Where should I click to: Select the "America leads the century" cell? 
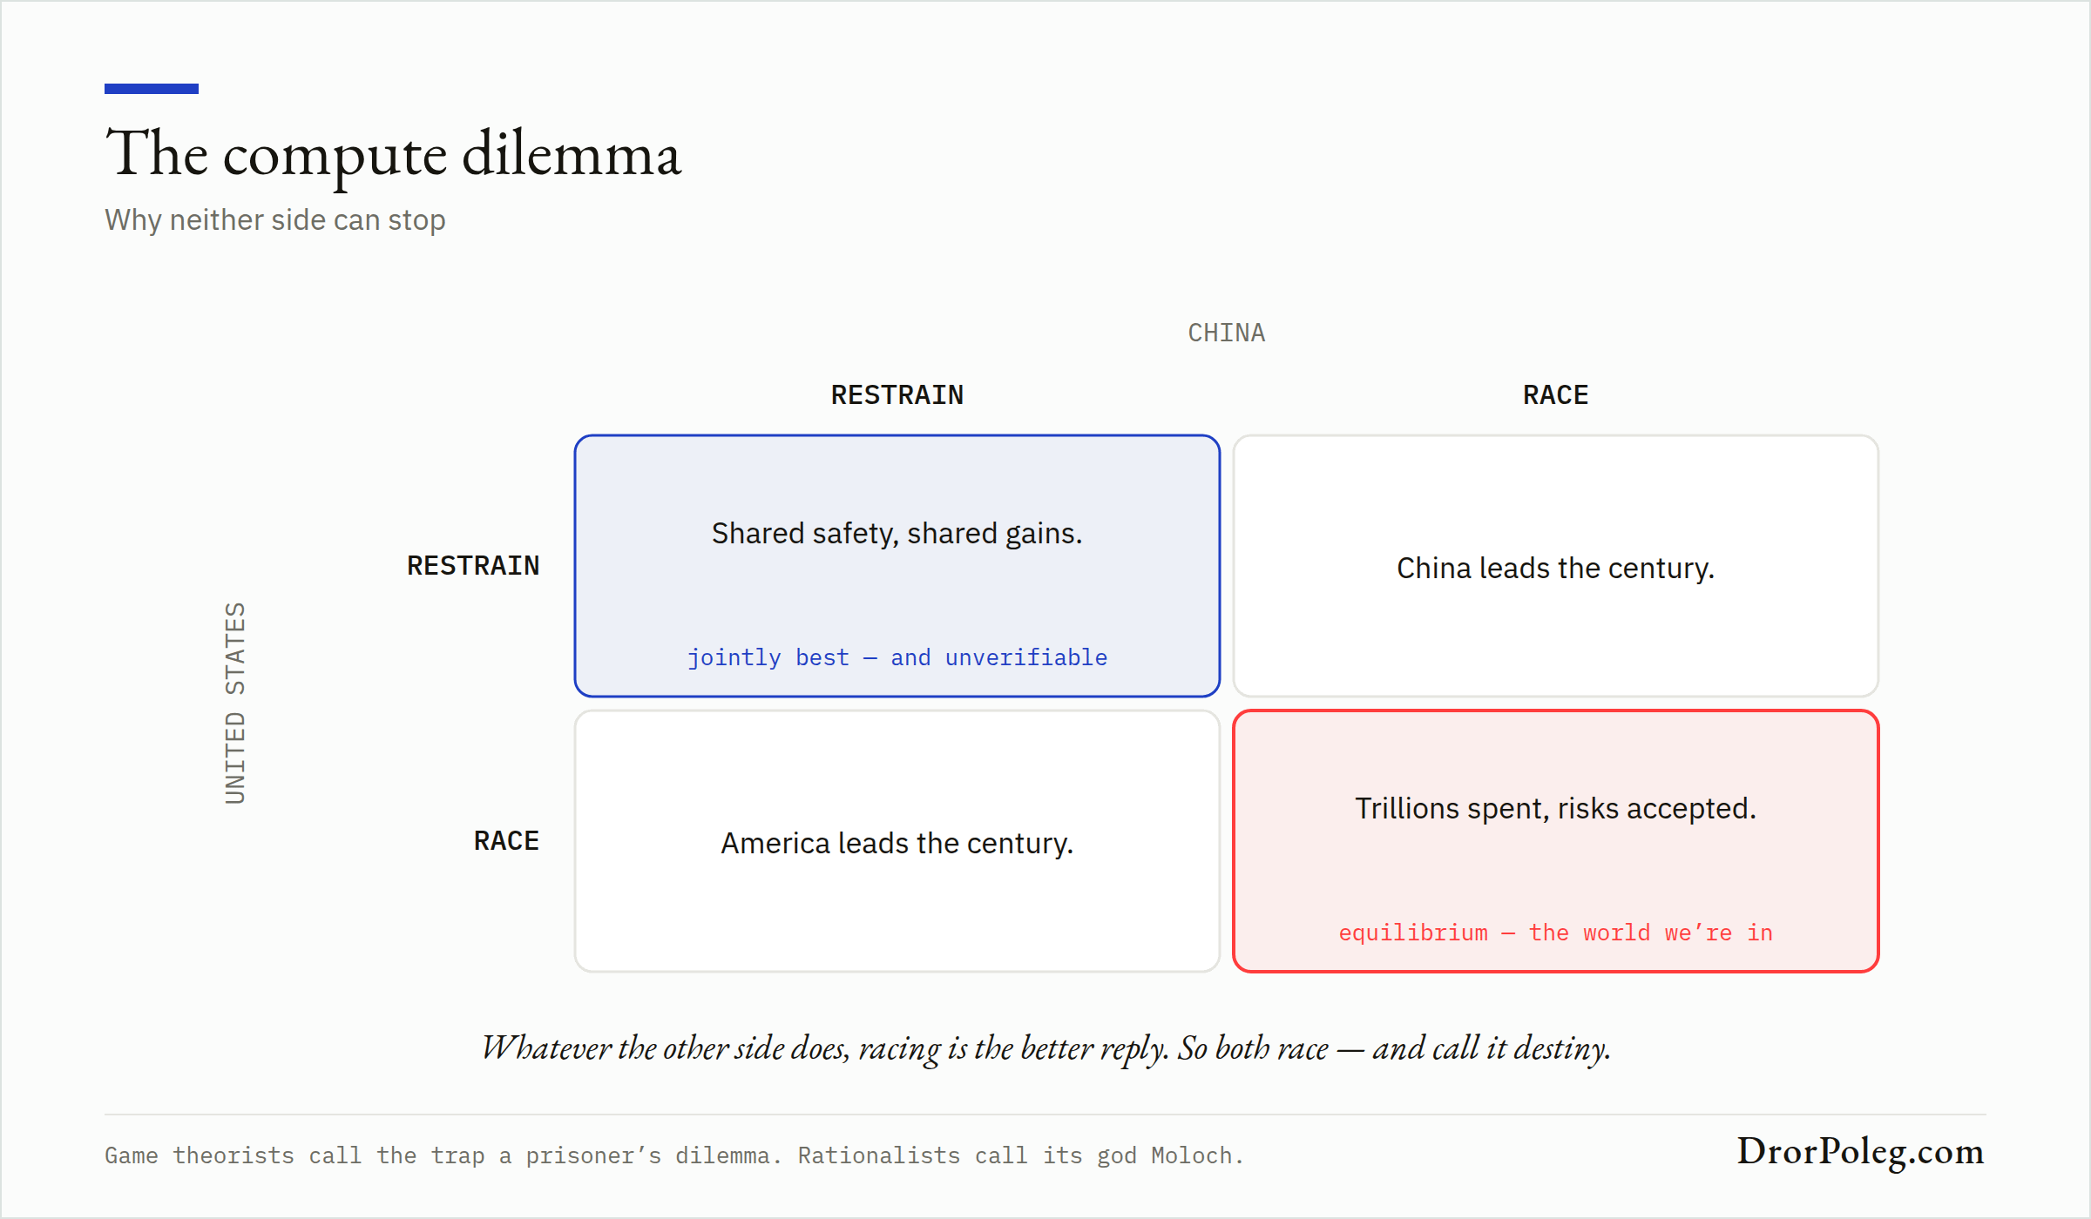[897, 841]
